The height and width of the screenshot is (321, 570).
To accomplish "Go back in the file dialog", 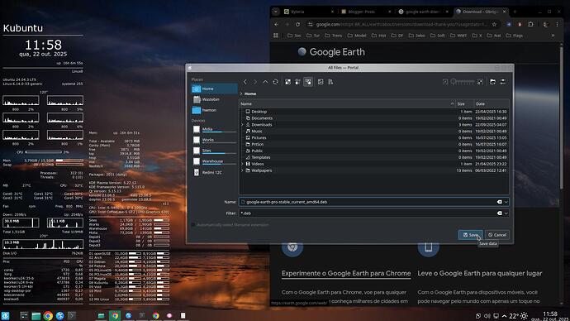I will (245, 82).
